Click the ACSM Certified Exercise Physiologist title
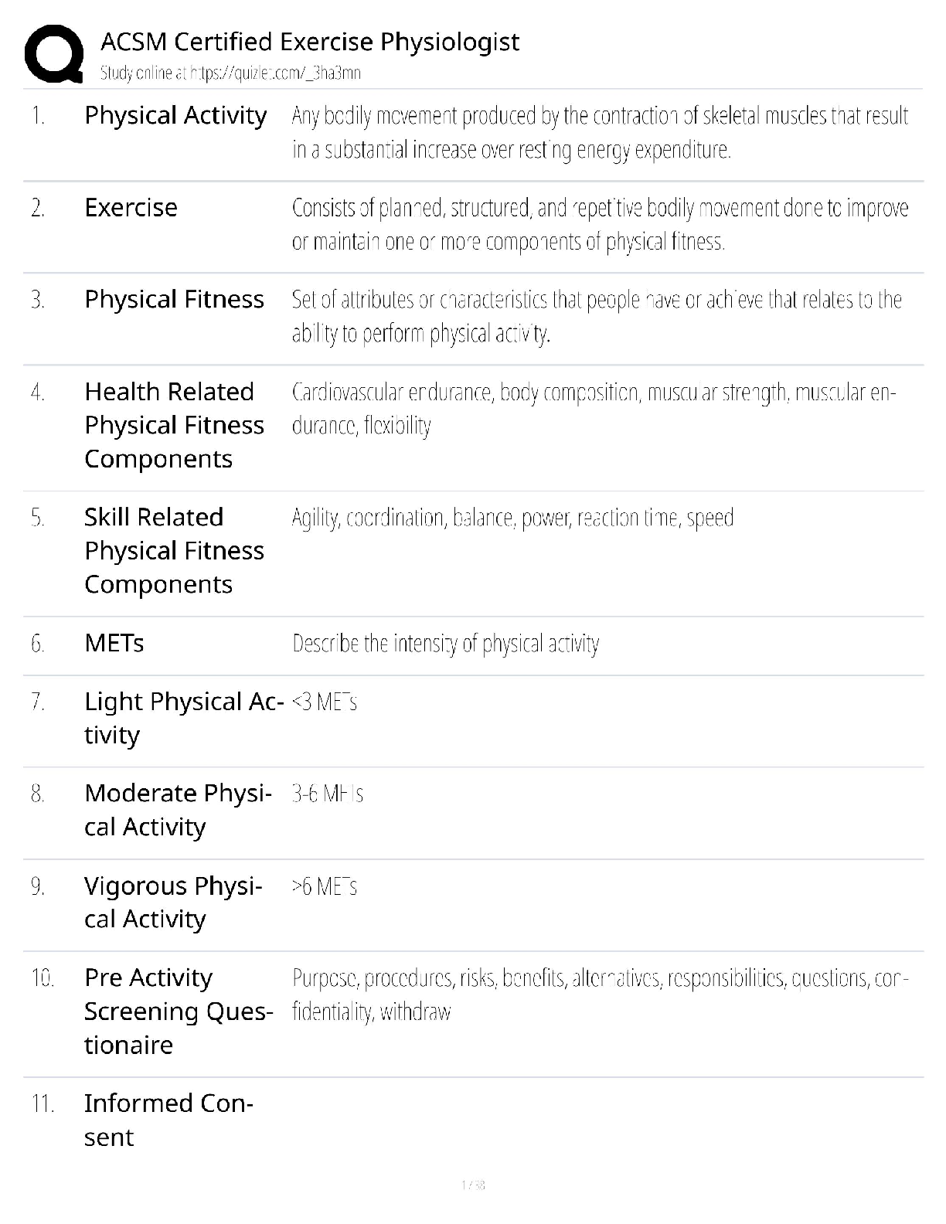Viewport: 946px width, 1224px height. click(310, 41)
